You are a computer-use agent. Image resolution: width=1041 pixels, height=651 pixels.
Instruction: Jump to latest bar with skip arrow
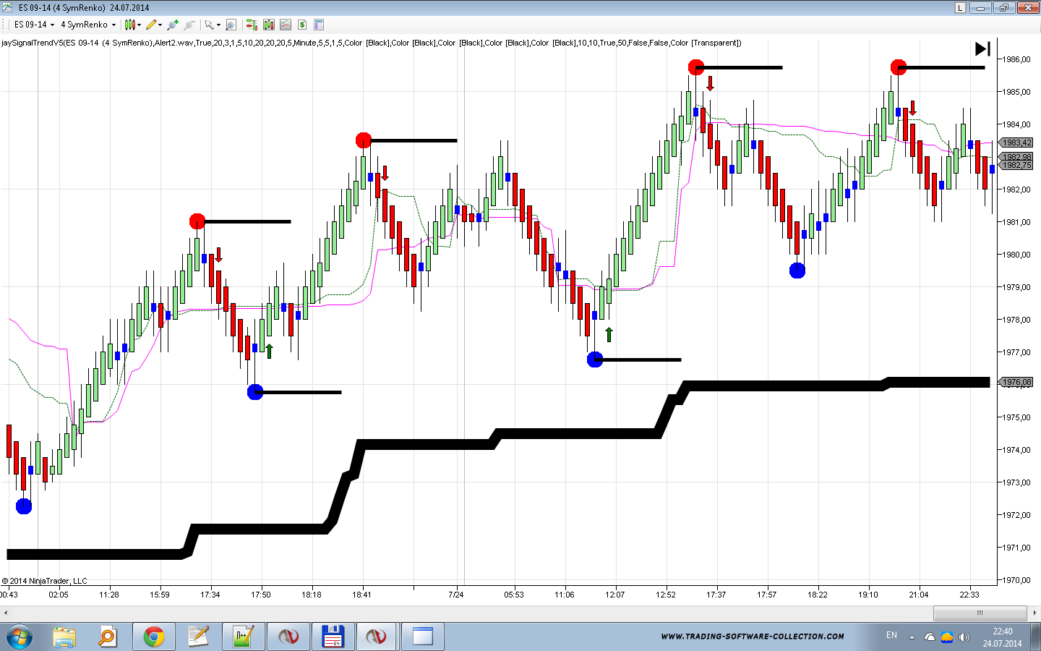click(982, 48)
